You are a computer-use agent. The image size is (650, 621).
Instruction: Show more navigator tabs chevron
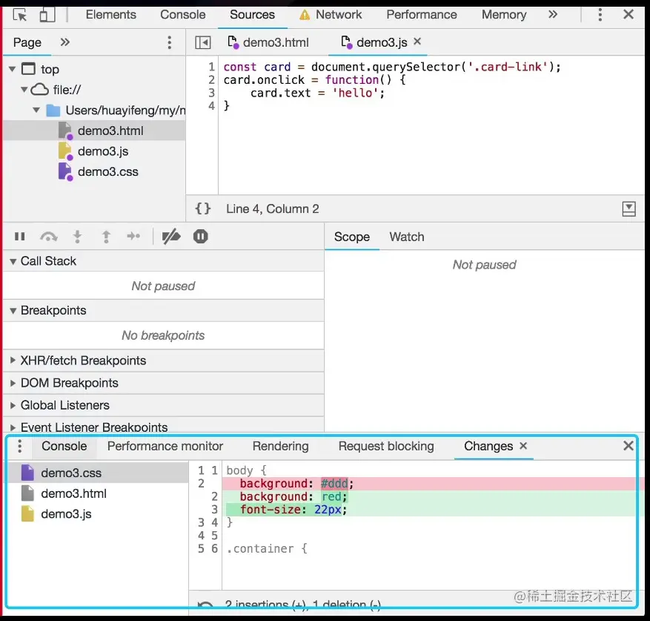coord(64,42)
